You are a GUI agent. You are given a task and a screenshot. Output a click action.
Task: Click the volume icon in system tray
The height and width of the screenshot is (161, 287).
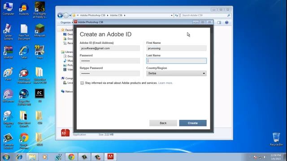coord(265,157)
